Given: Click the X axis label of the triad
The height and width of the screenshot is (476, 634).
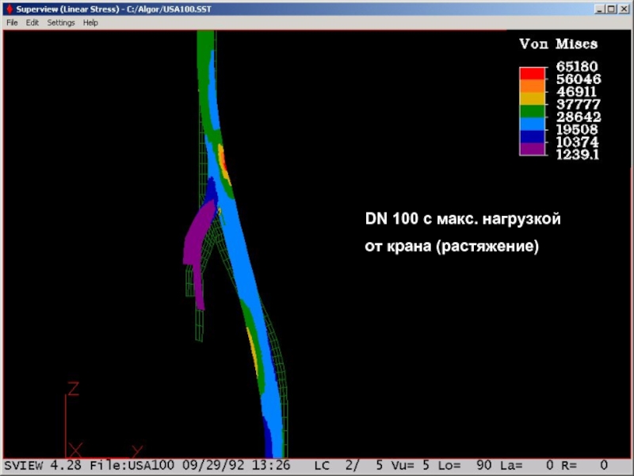Looking at the screenshot, I should (75, 450).
